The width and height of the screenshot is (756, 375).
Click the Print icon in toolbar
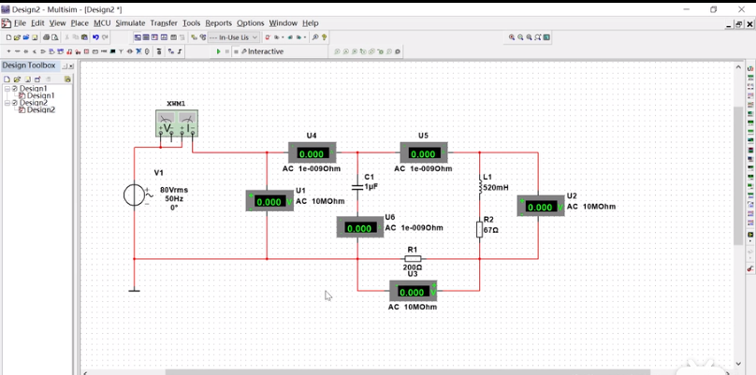(x=47, y=37)
